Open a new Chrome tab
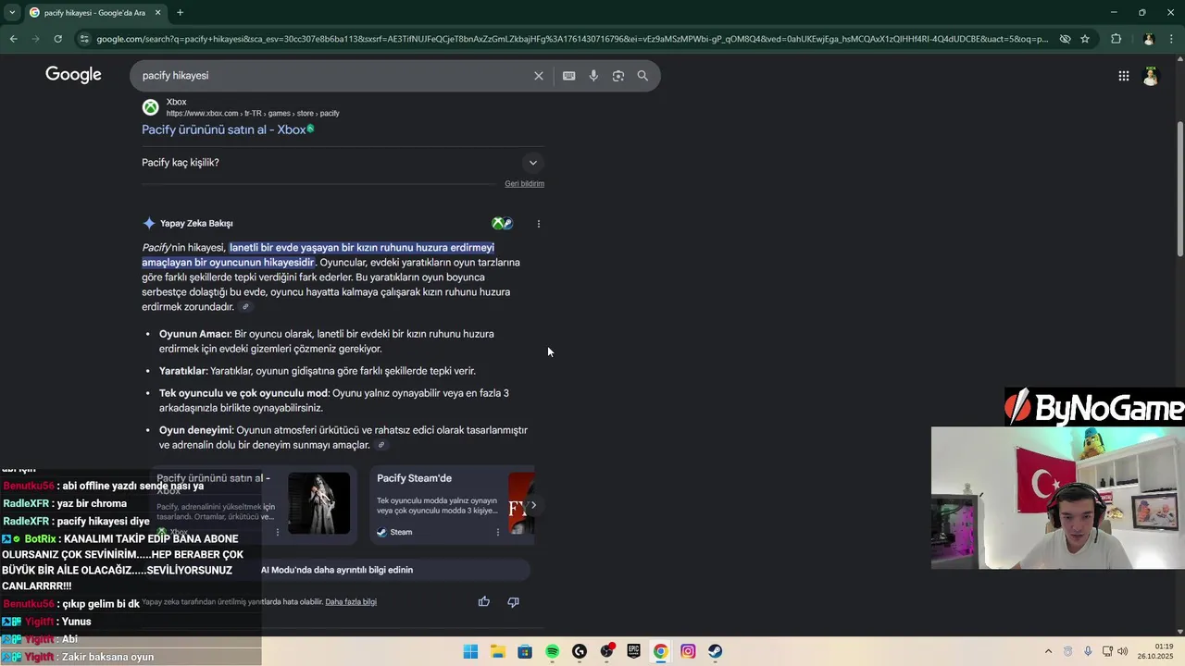1185x666 pixels. coord(180,12)
